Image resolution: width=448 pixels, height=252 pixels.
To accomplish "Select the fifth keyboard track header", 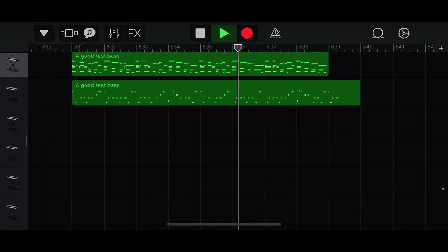I will pyautogui.click(x=14, y=182).
